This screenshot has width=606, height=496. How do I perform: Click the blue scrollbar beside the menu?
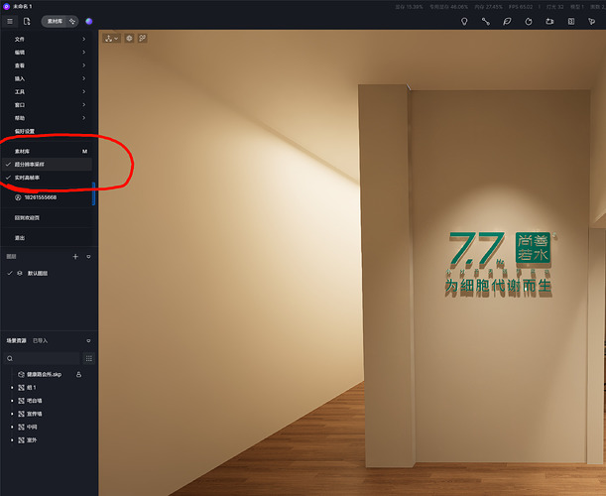[93, 193]
